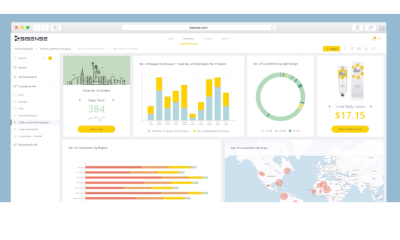Click the View Logs button
The width and height of the screenshot is (400, 240).
click(x=97, y=129)
